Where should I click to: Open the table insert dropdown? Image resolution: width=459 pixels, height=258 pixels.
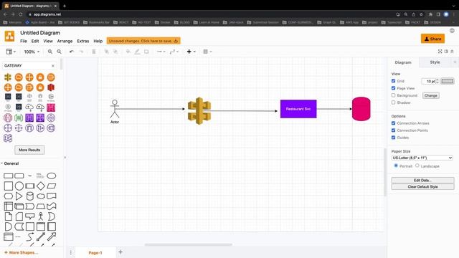tap(207, 52)
